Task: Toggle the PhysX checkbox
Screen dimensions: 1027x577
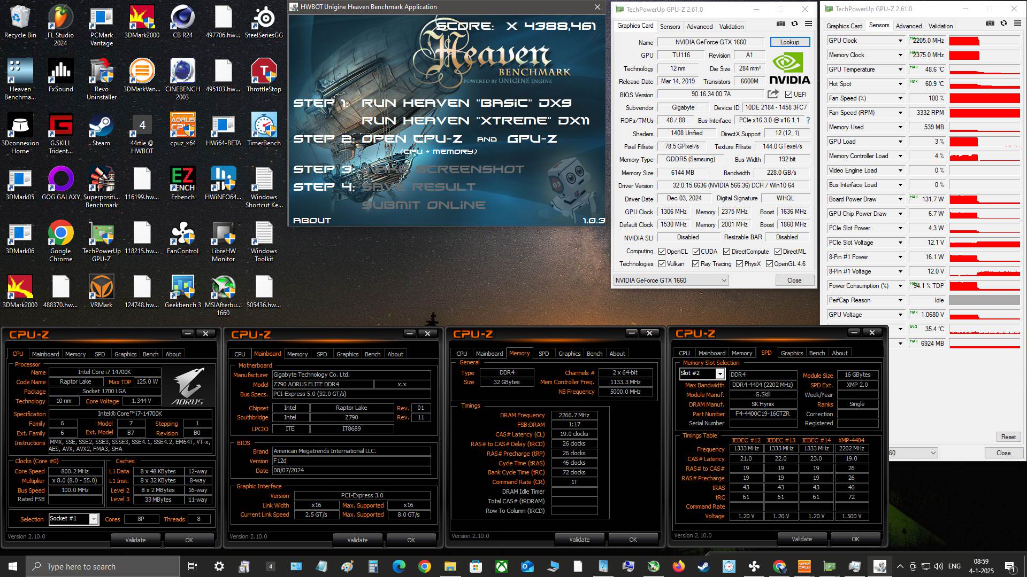Action: pos(739,264)
